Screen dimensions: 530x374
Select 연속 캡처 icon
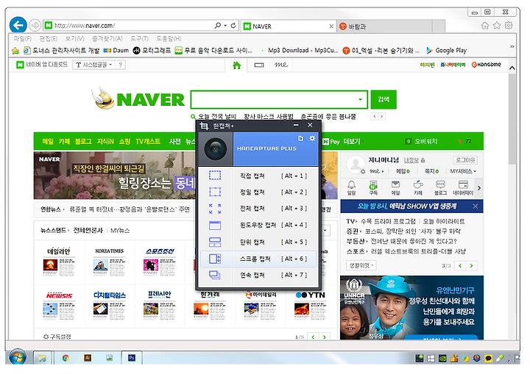pyautogui.click(x=215, y=276)
